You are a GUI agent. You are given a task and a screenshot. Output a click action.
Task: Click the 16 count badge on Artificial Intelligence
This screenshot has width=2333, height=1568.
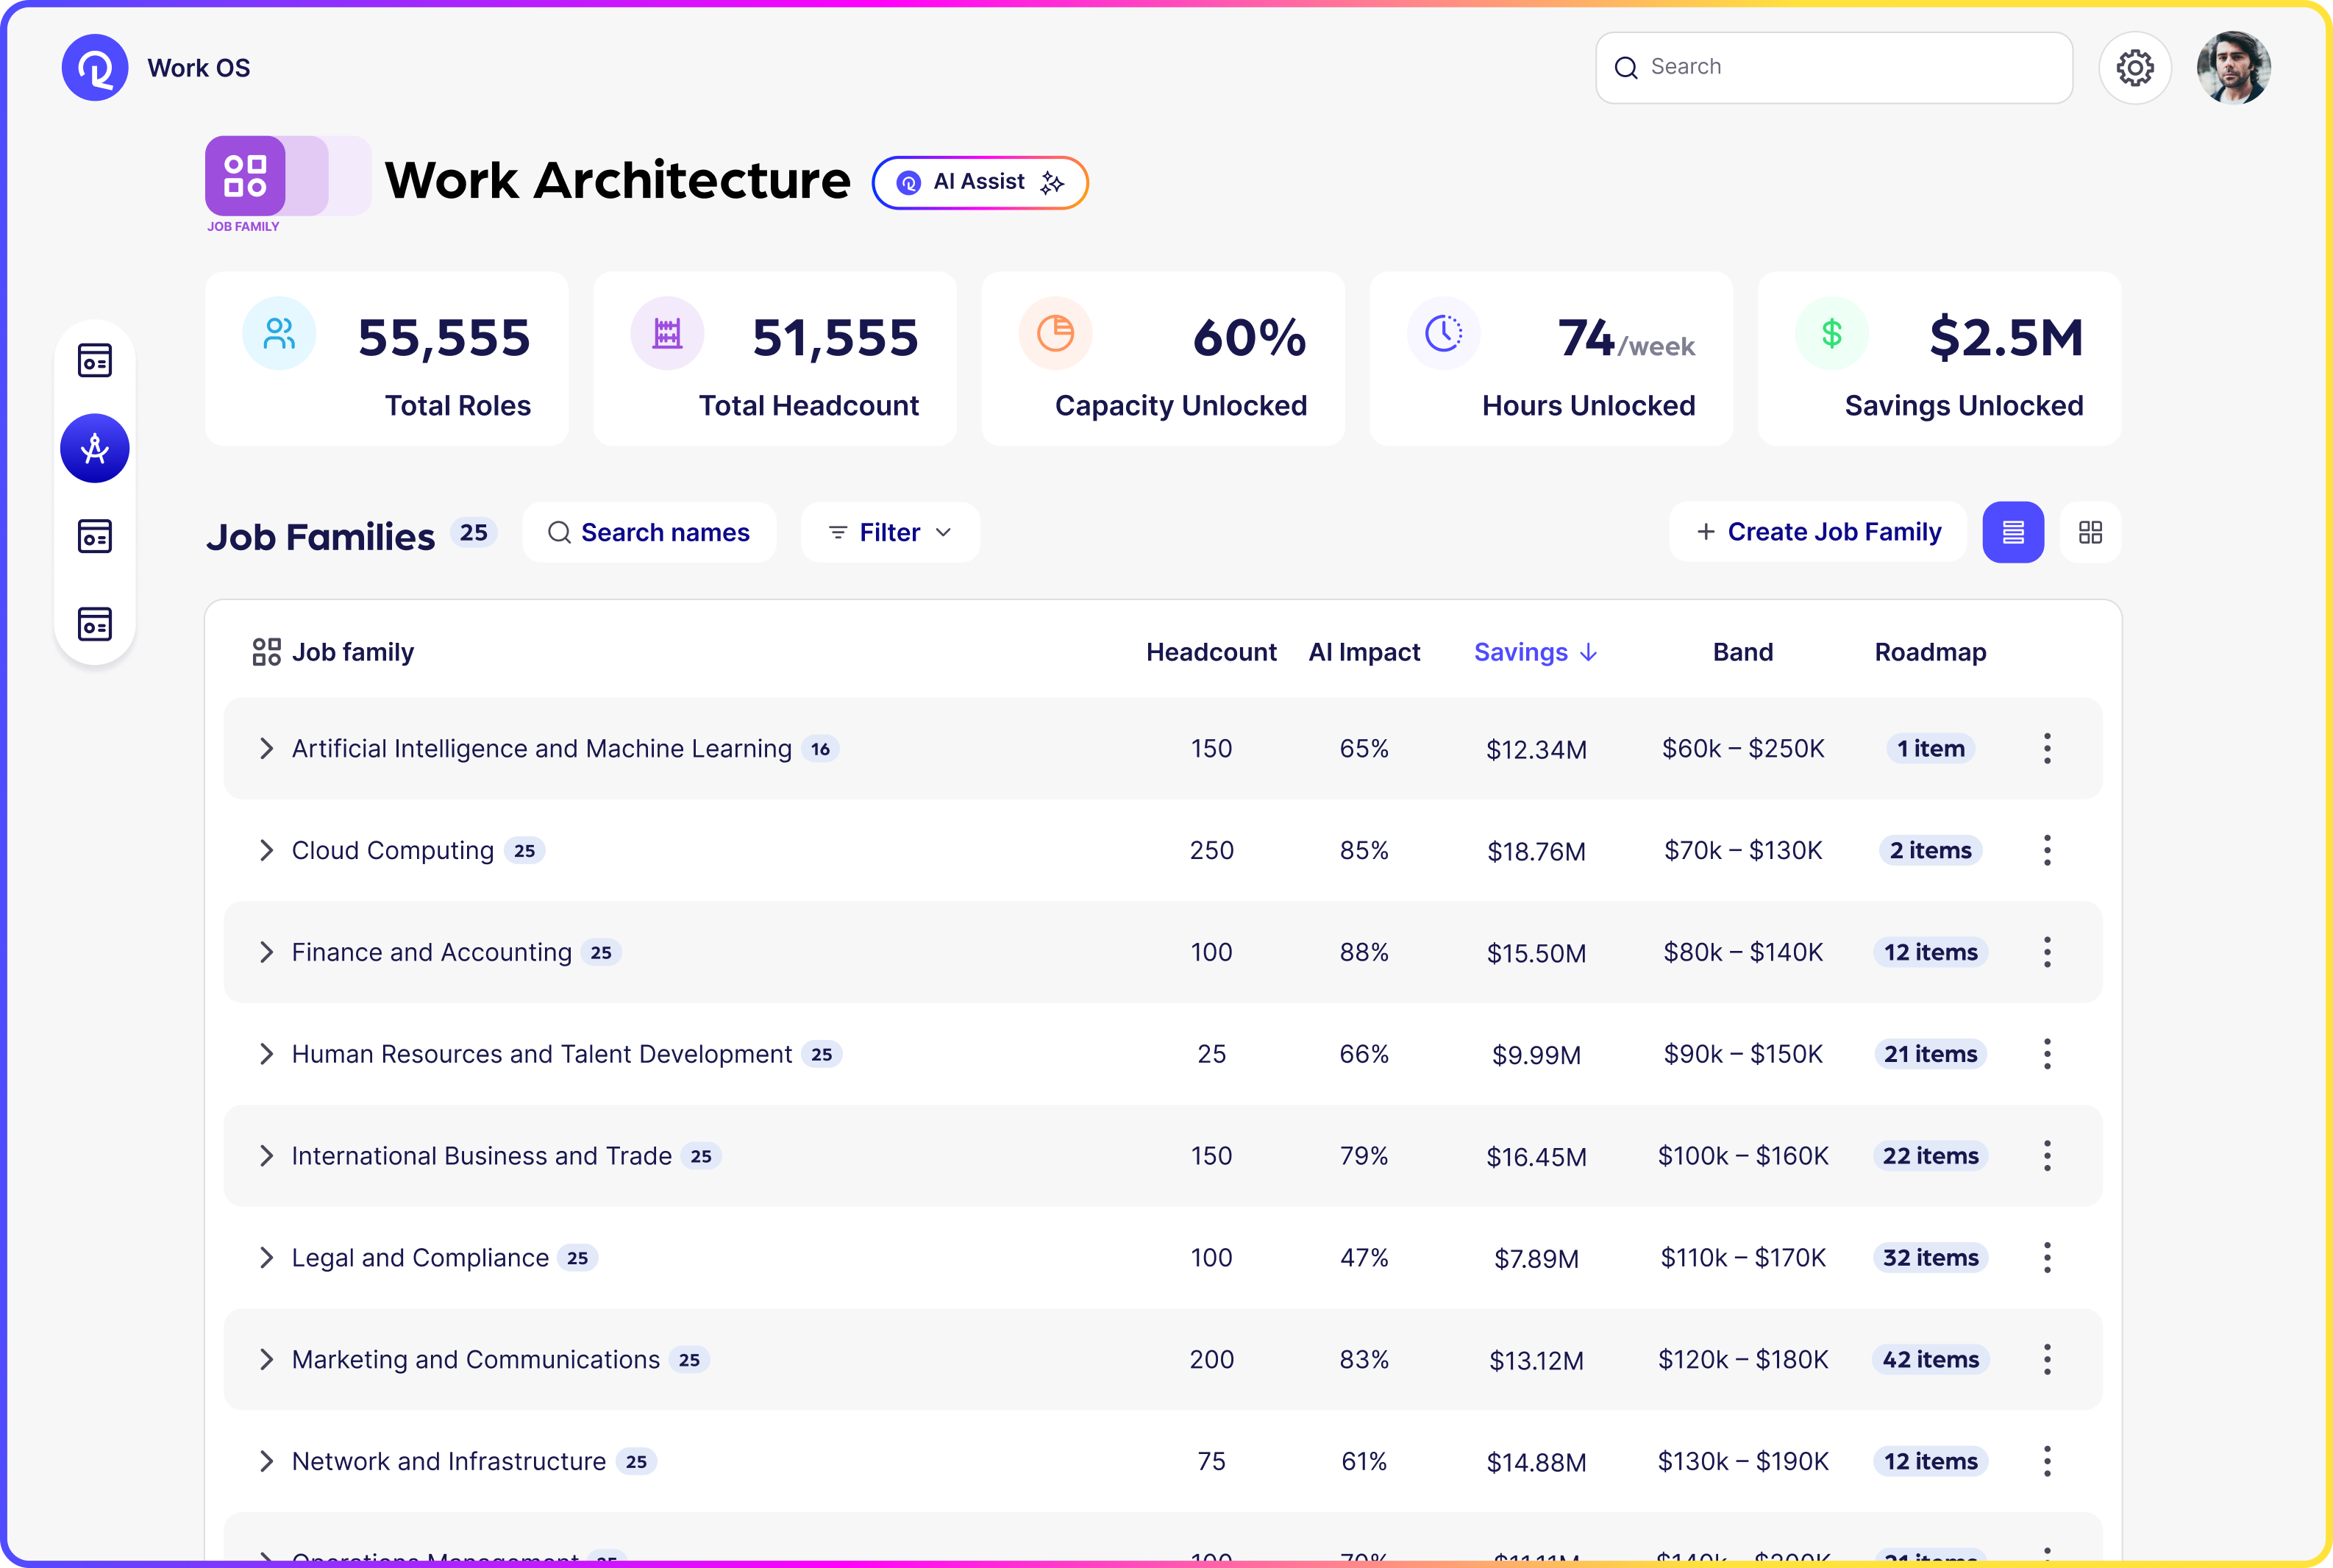[x=820, y=749]
